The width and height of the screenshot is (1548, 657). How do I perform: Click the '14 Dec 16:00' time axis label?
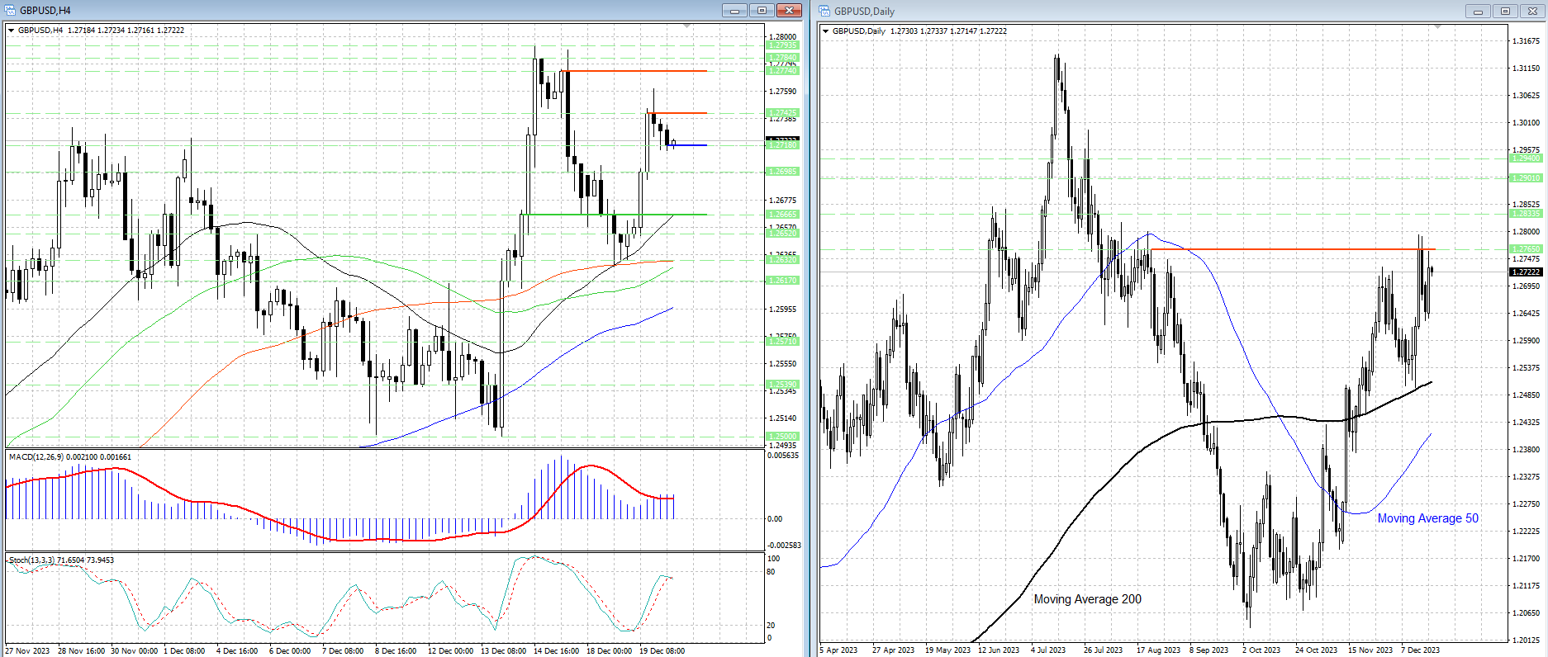[x=556, y=651]
